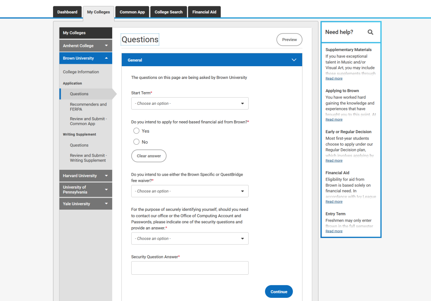Open the Financial Aid tab
The width and height of the screenshot is (431, 301).
[x=204, y=12]
